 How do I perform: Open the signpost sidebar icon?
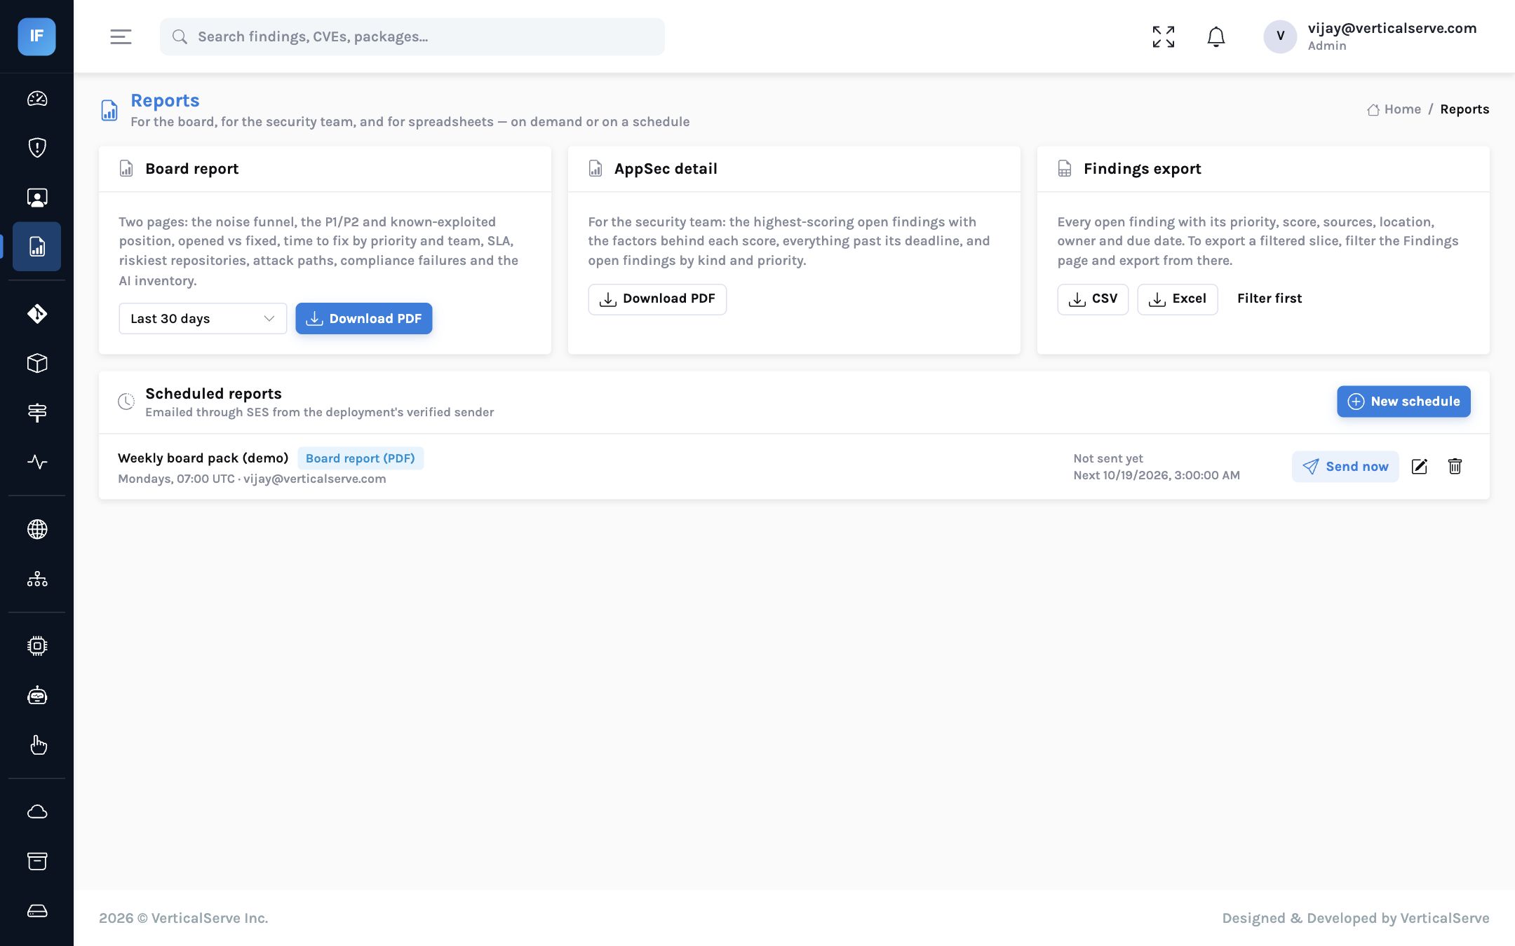click(37, 413)
